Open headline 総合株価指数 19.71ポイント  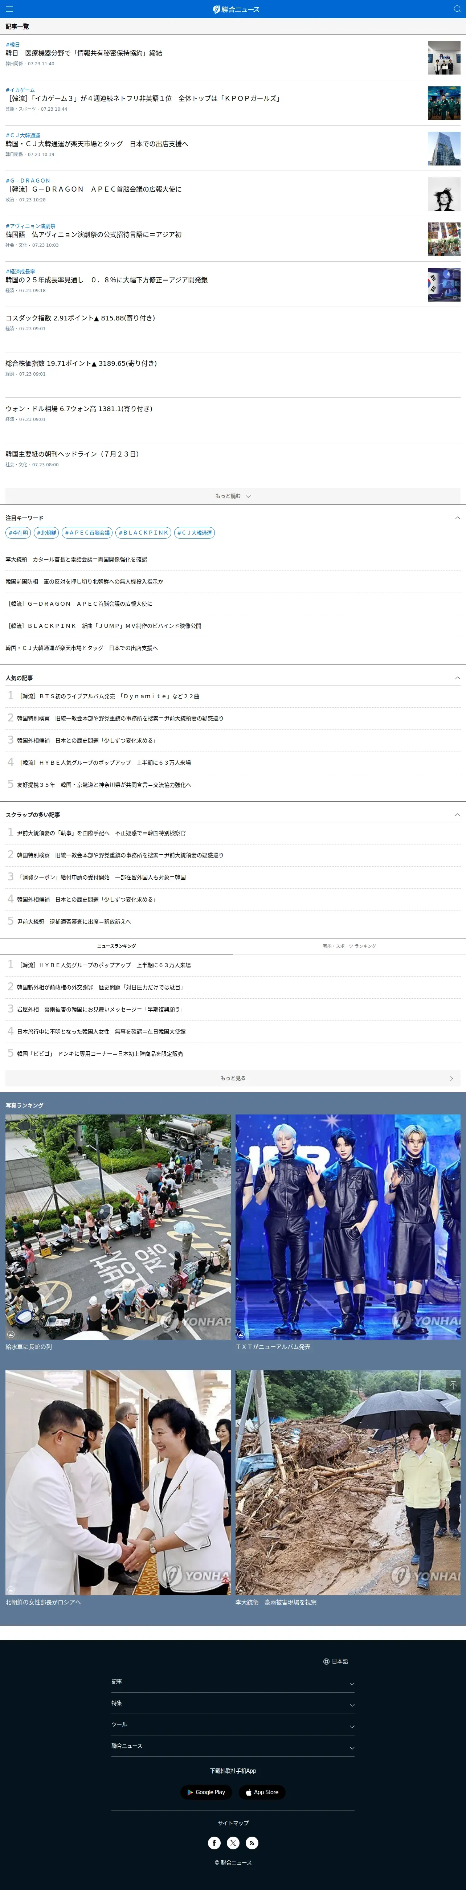81,363
